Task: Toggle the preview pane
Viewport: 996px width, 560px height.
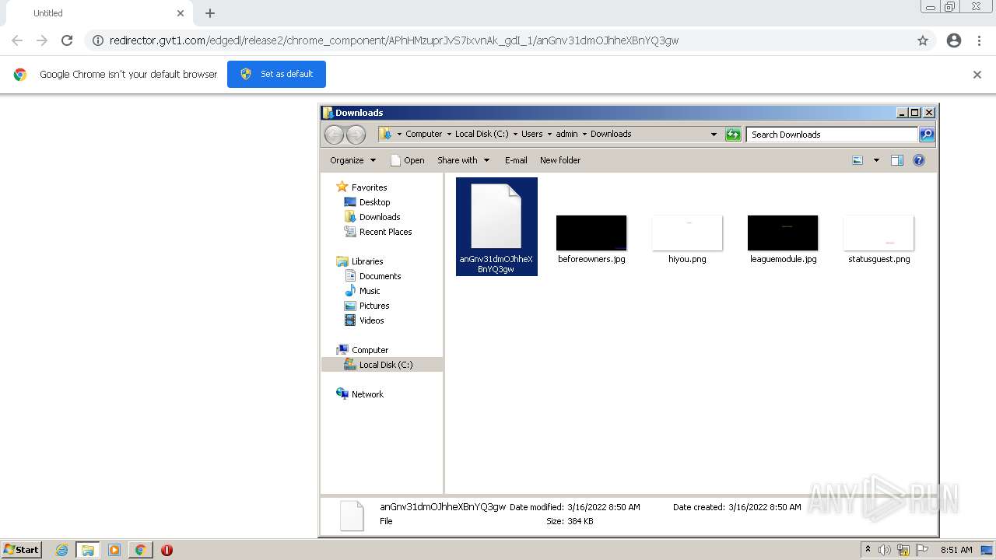Action: [896, 160]
